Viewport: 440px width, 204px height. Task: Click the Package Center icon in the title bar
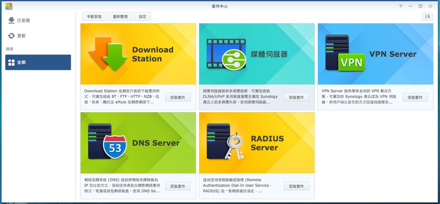pos(9,6)
